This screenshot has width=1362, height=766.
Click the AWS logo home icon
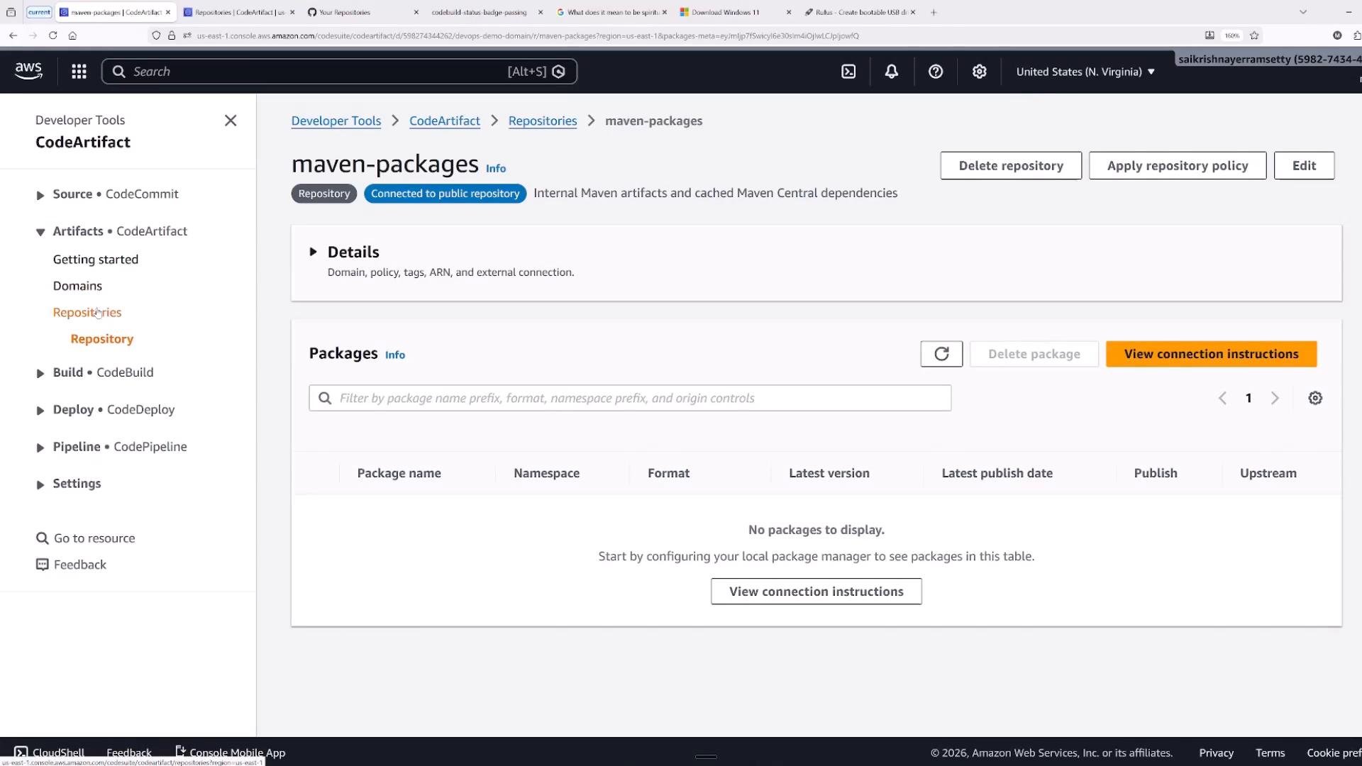point(28,71)
